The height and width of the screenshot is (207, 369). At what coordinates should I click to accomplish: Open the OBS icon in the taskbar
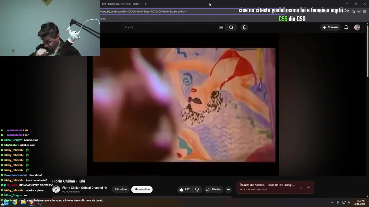pos(40,202)
